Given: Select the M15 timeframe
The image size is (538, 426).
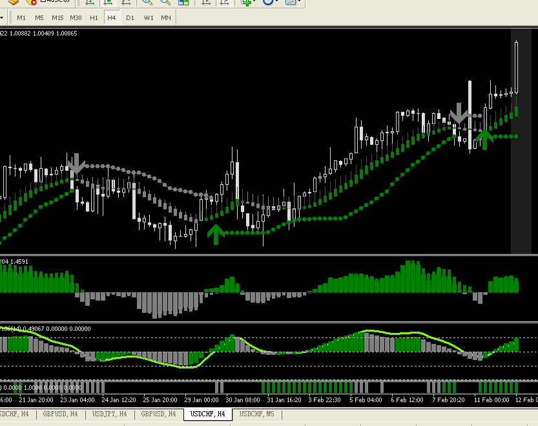Looking at the screenshot, I should [x=57, y=18].
